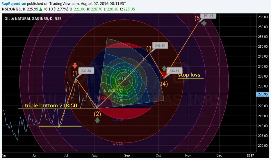271x160 pixels.
Task: Click the wave (2) label
Action: pyautogui.click(x=97, y=114)
